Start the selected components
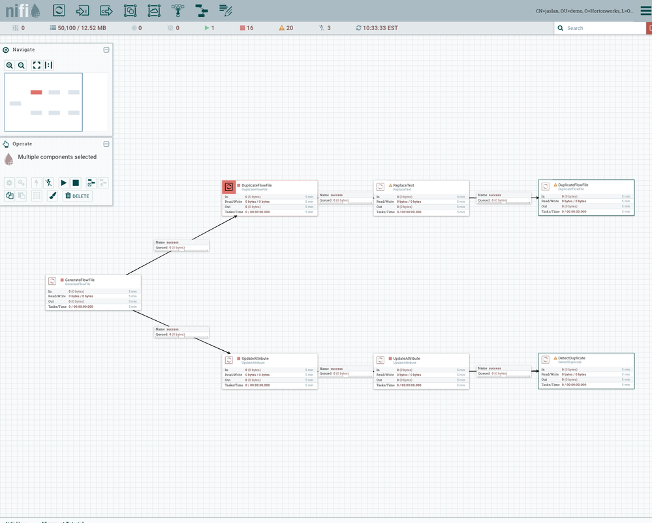Image resolution: width=652 pixels, height=523 pixels. (64, 183)
